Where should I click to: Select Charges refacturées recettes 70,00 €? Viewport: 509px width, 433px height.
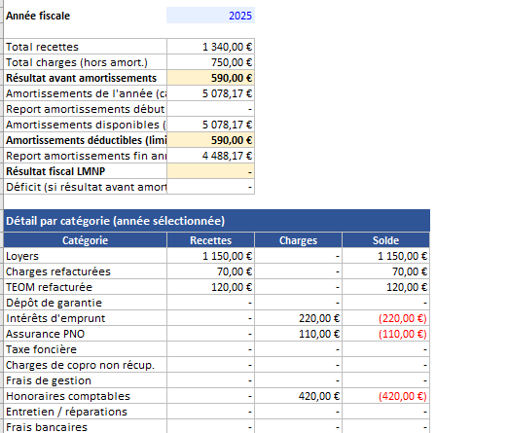coord(210,271)
